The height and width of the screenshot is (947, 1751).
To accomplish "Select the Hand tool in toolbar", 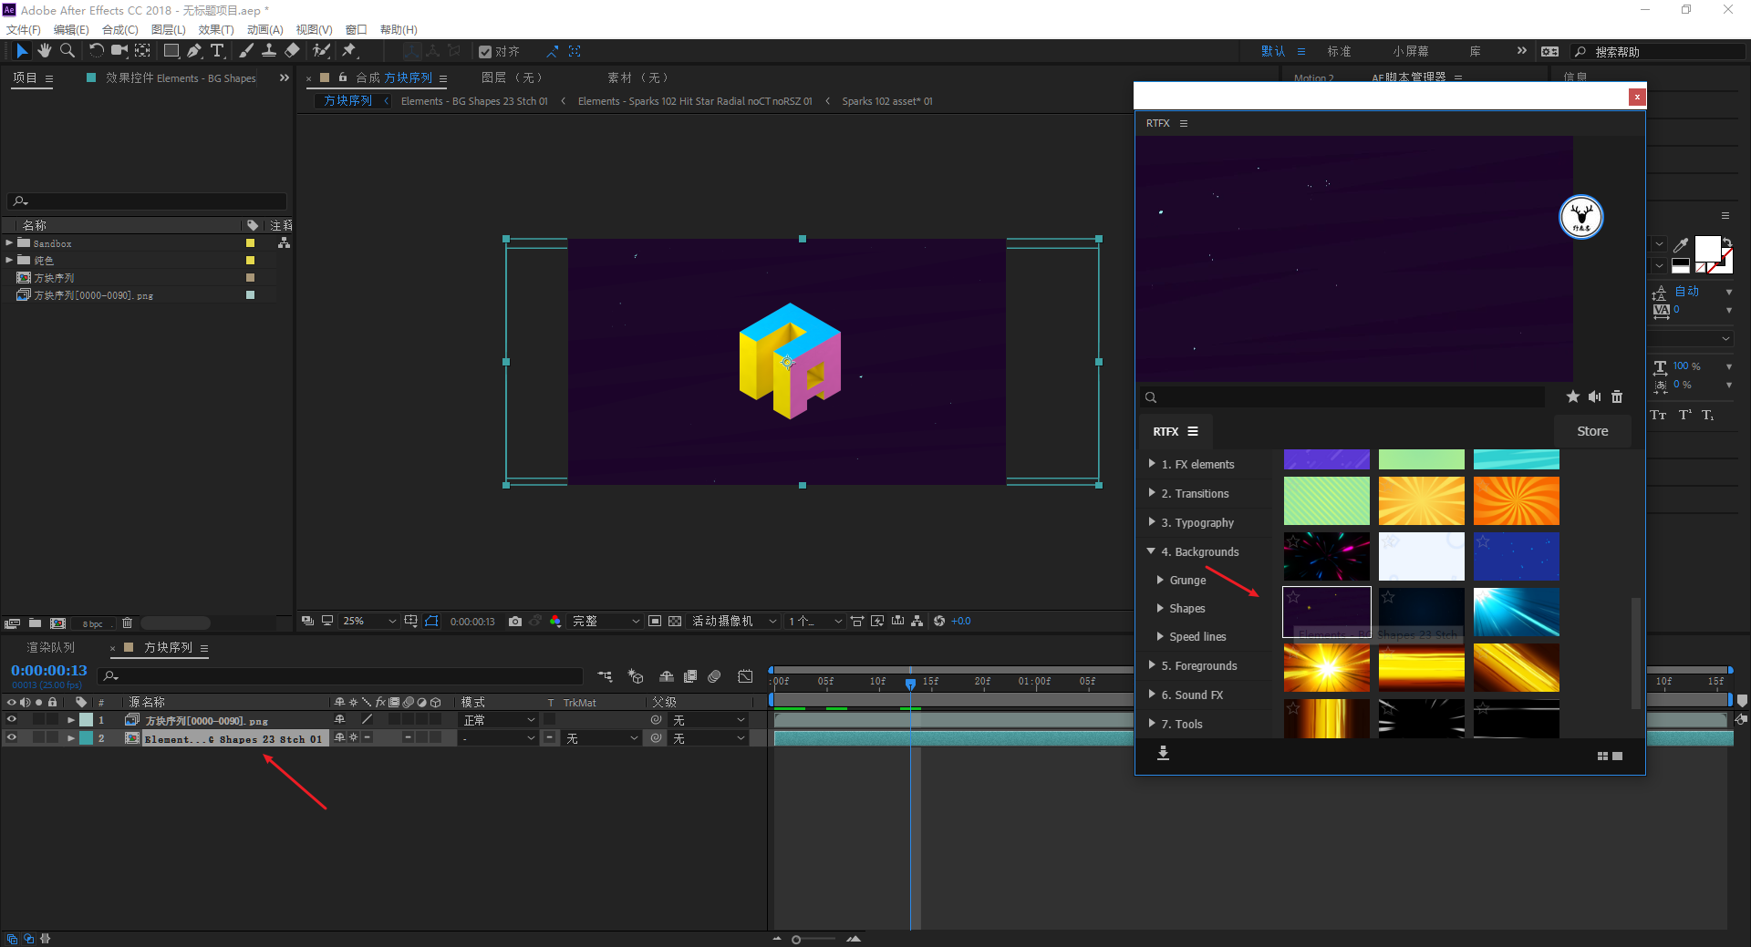I will [x=44, y=51].
